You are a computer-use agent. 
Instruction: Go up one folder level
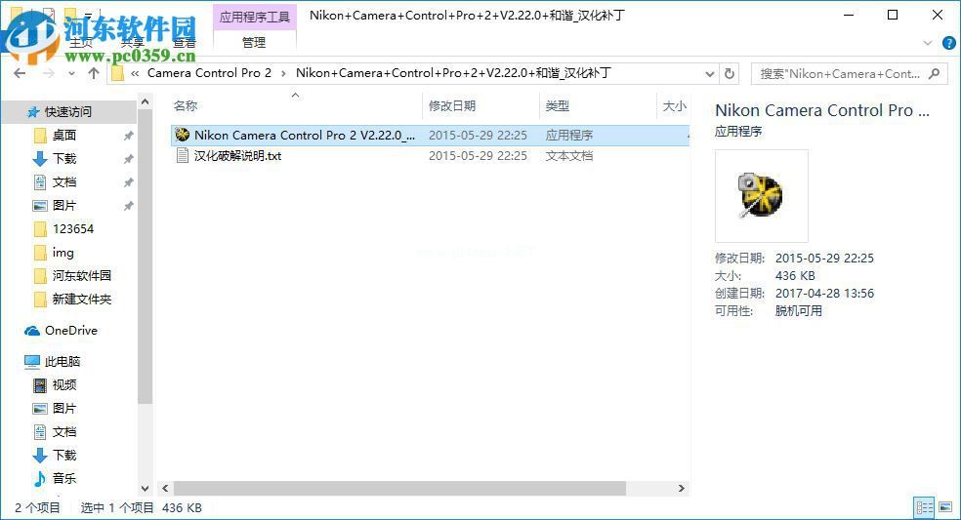click(x=94, y=73)
